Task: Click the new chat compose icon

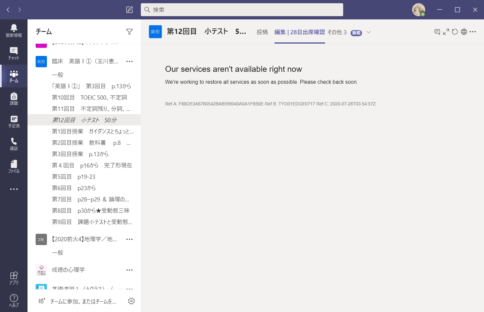Action: [129, 10]
